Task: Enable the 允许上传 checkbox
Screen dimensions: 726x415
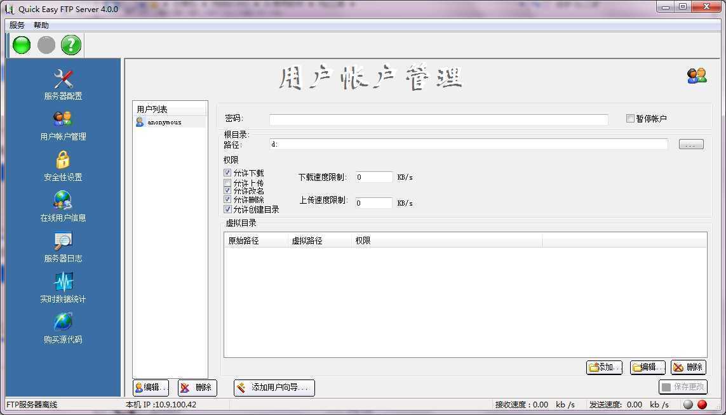Action: tap(227, 183)
